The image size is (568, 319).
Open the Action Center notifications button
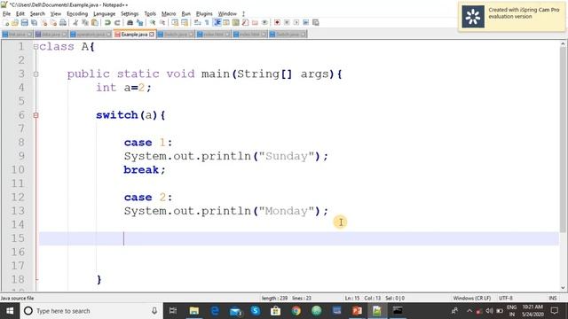(554, 311)
